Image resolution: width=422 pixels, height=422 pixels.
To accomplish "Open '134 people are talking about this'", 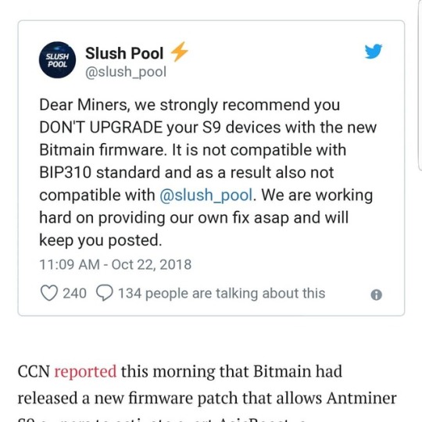I will pyautogui.click(x=221, y=293).
